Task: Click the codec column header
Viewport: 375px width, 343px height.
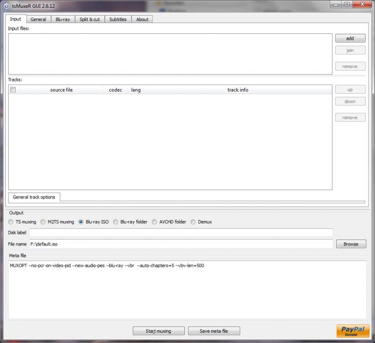Action: (116, 90)
